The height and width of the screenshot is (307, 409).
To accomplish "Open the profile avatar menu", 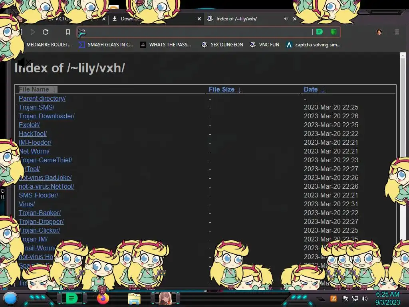I will pos(379,32).
